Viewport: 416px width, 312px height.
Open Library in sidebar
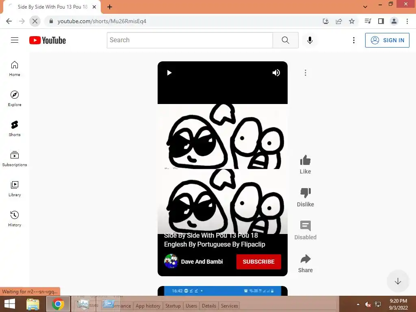tap(15, 188)
